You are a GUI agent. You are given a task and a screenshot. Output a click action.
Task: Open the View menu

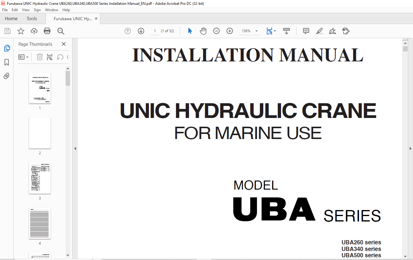26,10
